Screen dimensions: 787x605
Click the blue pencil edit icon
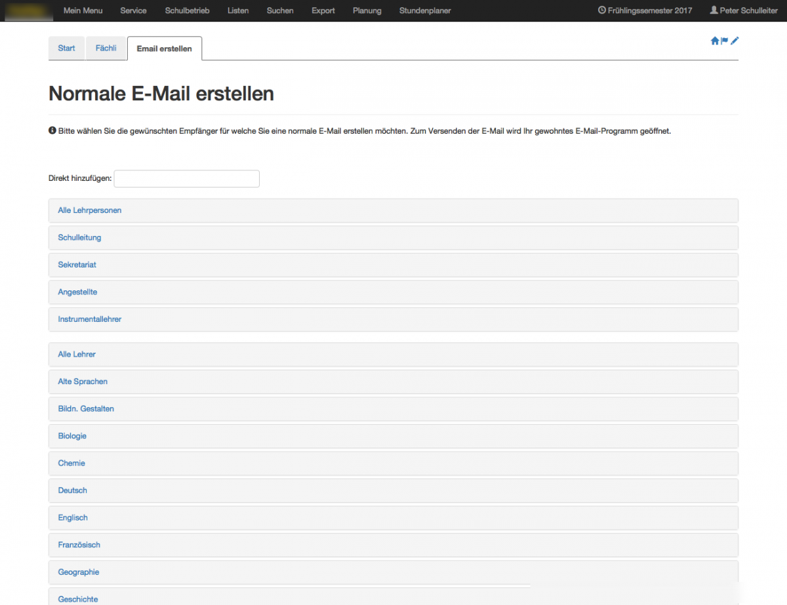[x=735, y=41]
